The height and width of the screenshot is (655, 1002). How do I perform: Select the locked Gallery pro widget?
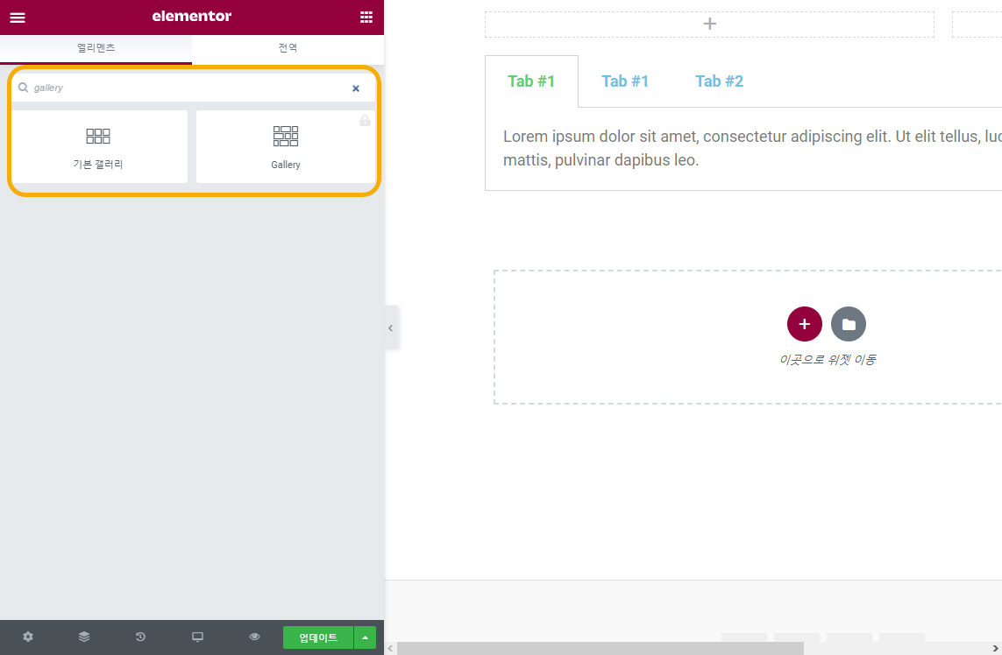point(286,147)
